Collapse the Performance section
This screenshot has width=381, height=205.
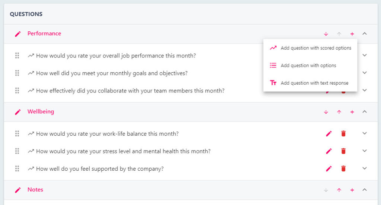pyautogui.click(x=365, y=34)
